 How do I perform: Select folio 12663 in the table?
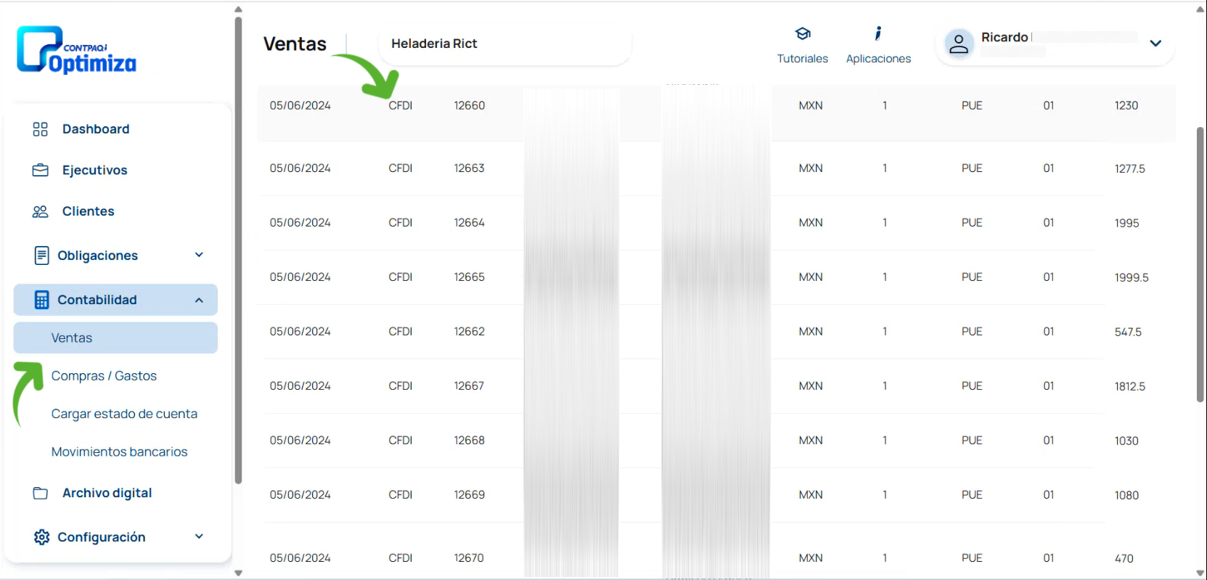tap(470, 168)
